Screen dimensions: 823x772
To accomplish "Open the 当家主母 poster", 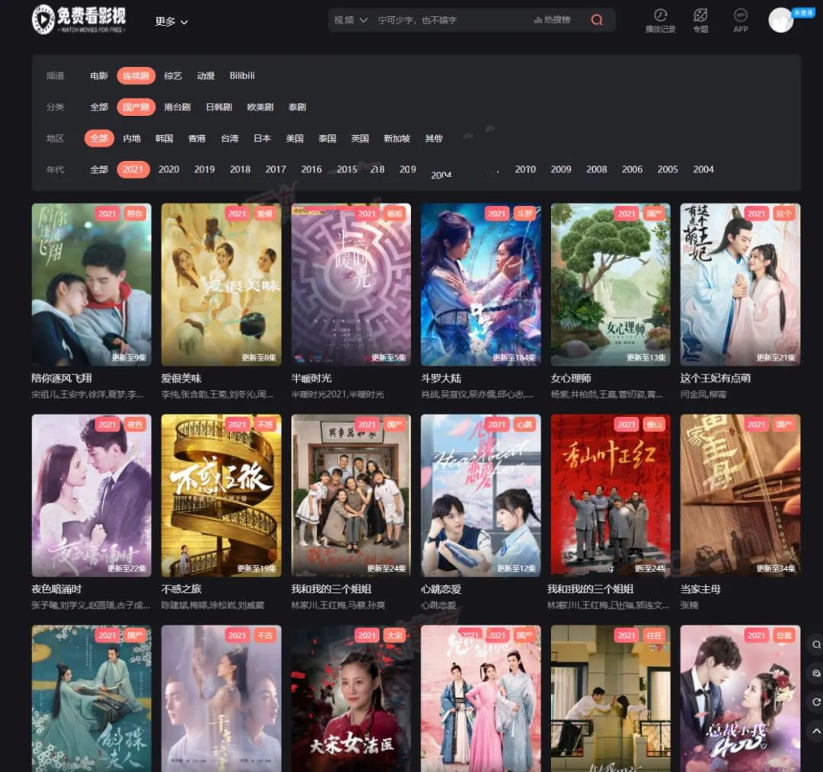I will pyautogui.click(x=740, y=495).
